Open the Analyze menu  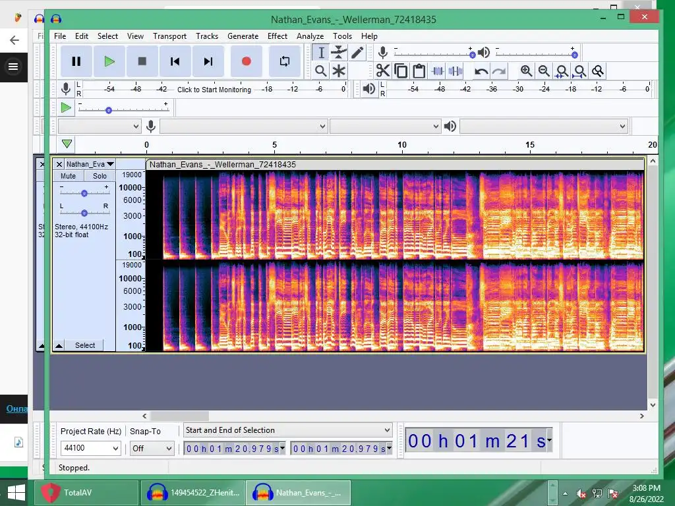[310, 36]
